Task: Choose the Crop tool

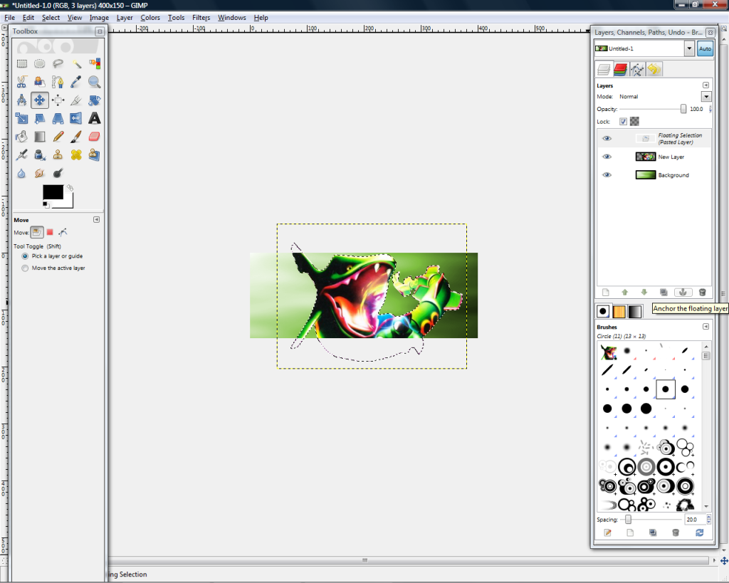Action: [76, 100]
